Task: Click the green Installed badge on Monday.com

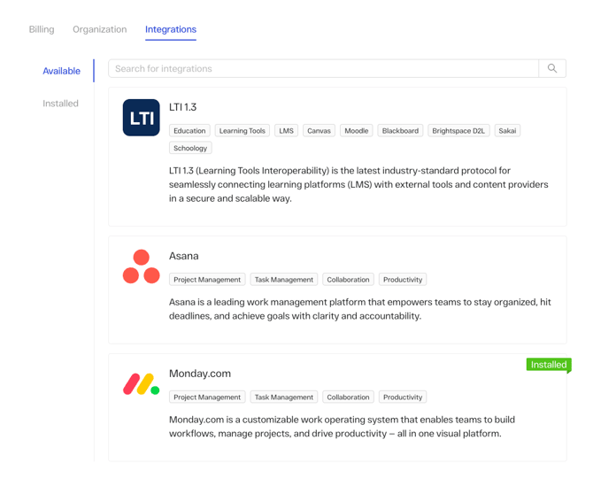Action: tap(549, 365)
